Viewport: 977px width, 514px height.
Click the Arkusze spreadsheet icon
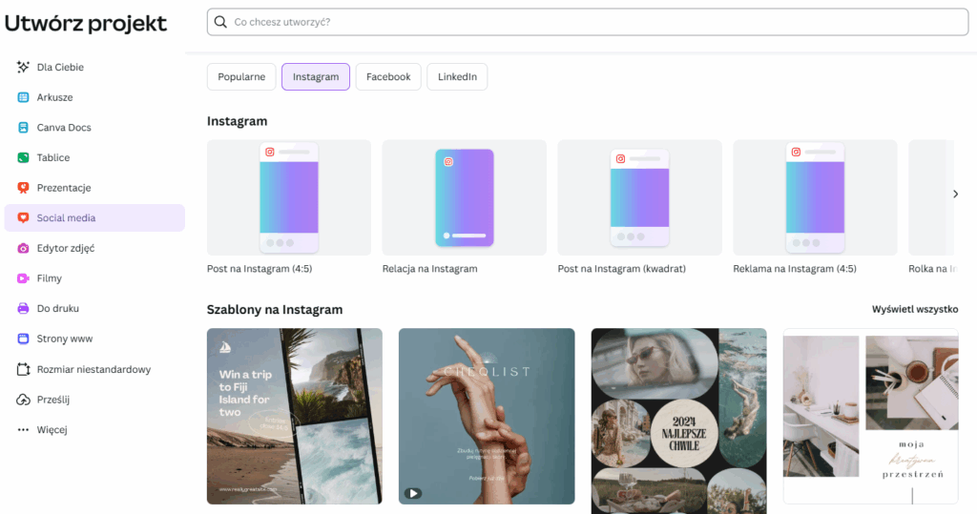23,97
